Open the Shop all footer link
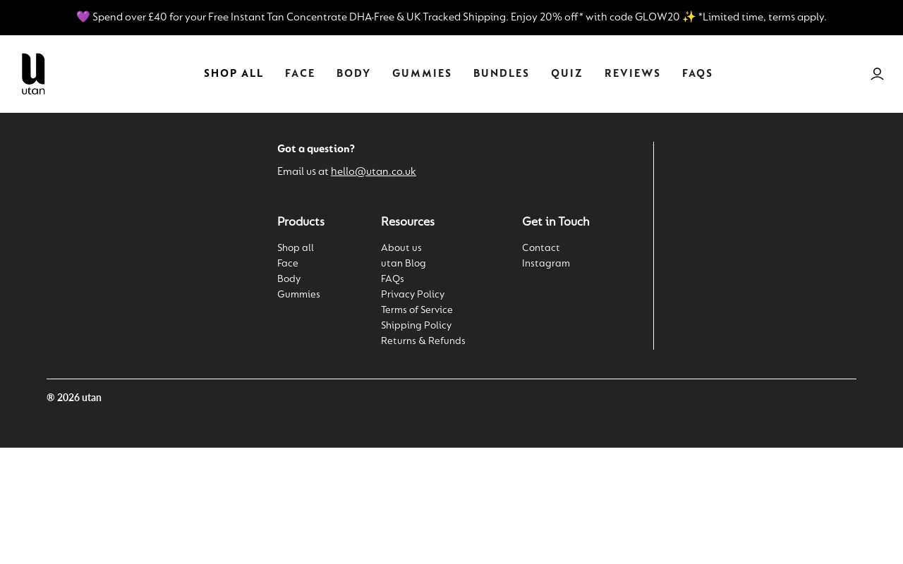 (x=295, y=247)
